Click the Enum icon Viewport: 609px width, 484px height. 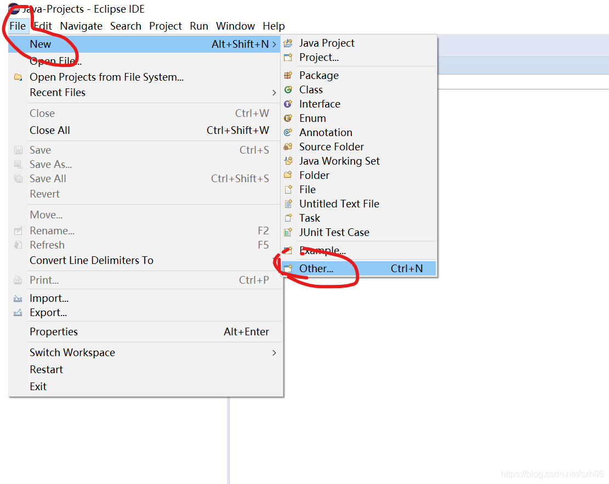coord(288,118)
